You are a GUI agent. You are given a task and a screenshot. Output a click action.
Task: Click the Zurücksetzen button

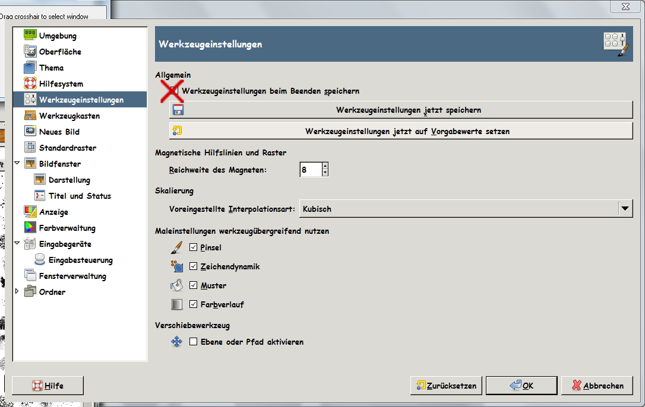[446, 385]
